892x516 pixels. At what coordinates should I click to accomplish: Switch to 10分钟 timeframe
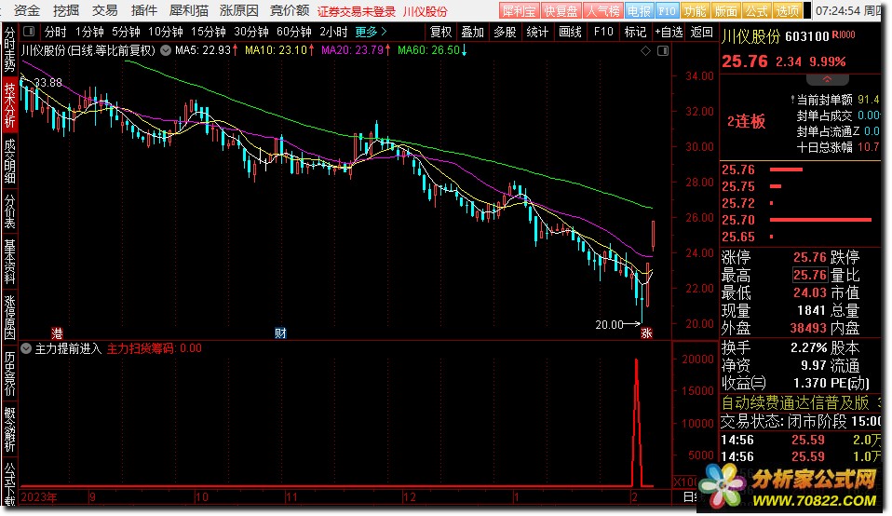pyautogui.click(x=166, y=32)
